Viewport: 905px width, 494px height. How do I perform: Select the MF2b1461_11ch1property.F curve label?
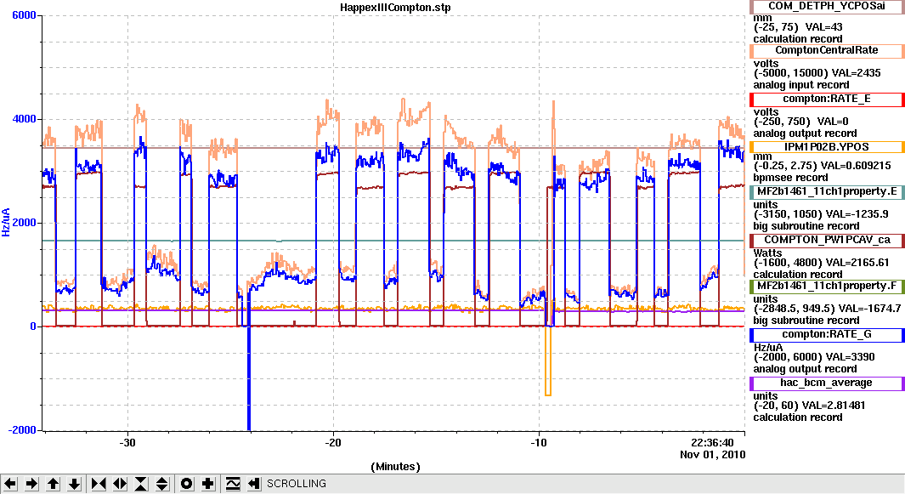point(827,287)
